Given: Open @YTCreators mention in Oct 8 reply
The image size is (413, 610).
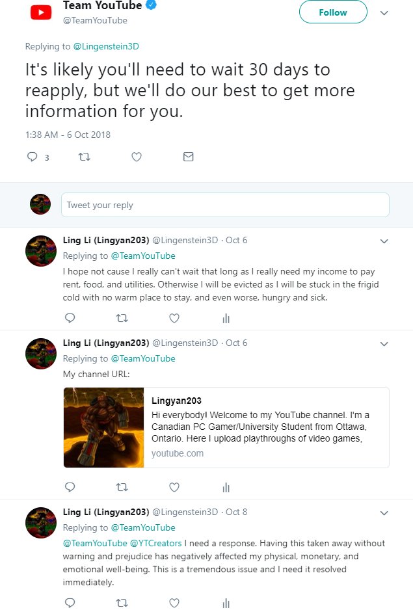Looking at the screenshot, I should [155, 543].
